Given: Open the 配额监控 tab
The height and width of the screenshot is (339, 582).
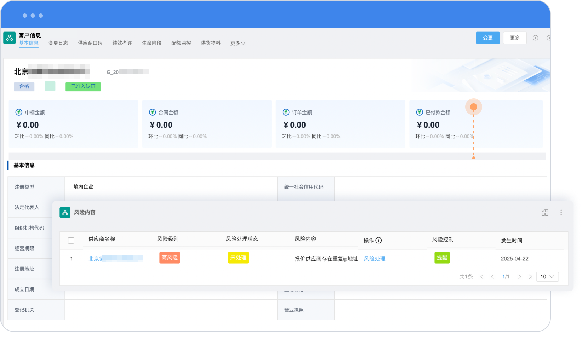Looking at the screenshot, I should pyautogui.click(x=181, y=43).
